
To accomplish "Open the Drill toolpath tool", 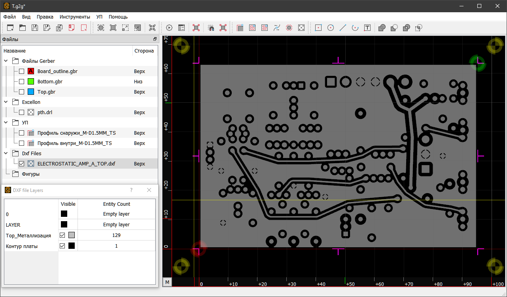I will [301, 28].
